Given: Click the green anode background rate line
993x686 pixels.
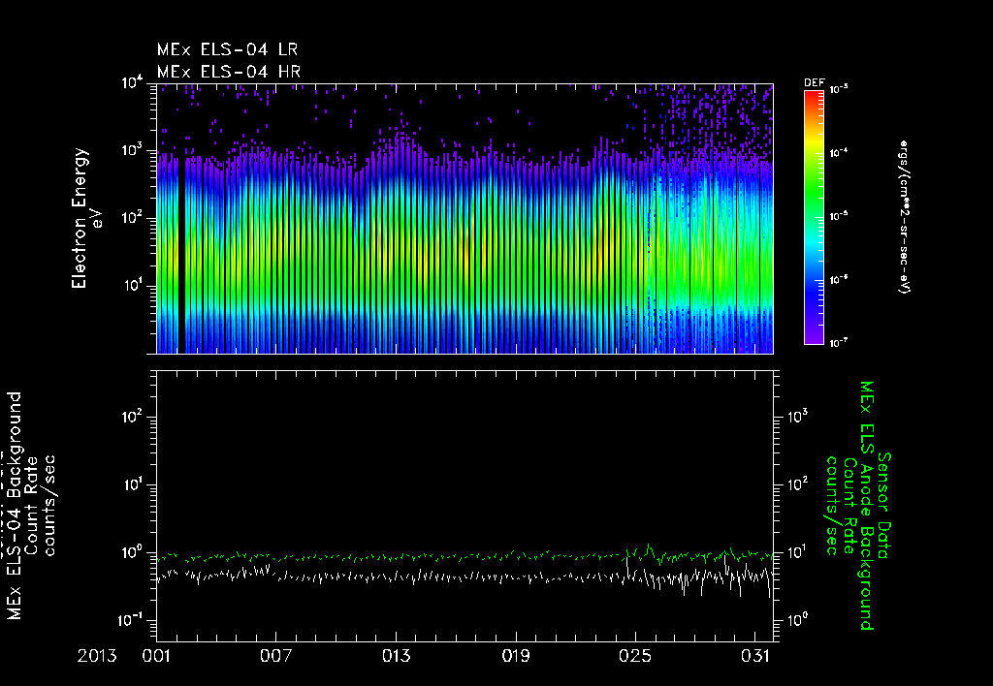Looking at the screenshot, I should point(464,556).
